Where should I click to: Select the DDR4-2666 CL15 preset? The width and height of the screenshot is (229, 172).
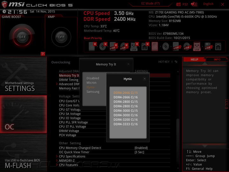[x=126, y=93]
